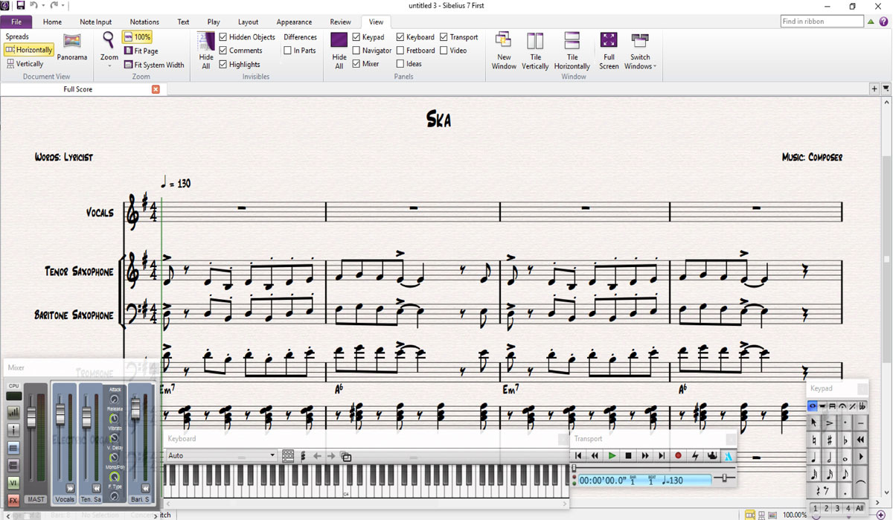Click fast-forward in Transport panel
Viewport: 893px width, 520px height.
click(x=645, y=455)
